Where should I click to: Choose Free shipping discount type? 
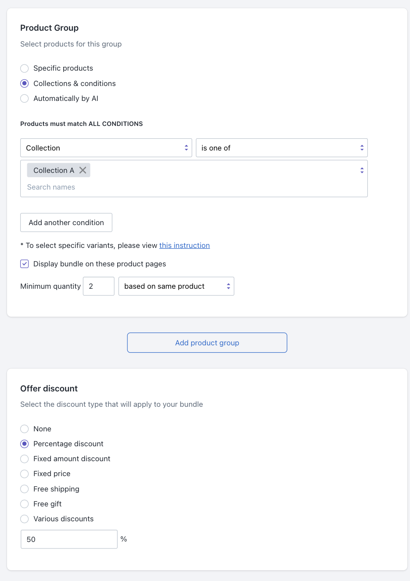[x=25, y=489]
